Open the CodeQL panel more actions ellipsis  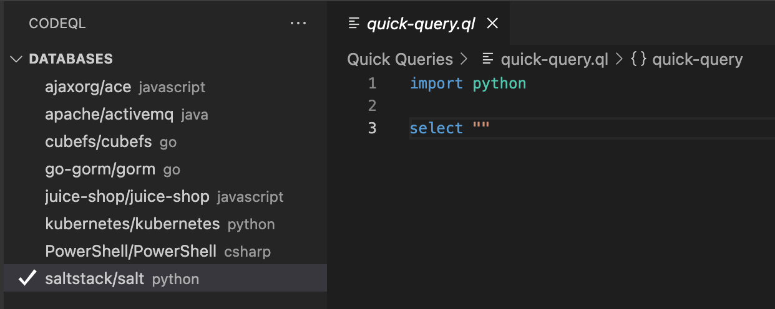(x=298, y=24)
